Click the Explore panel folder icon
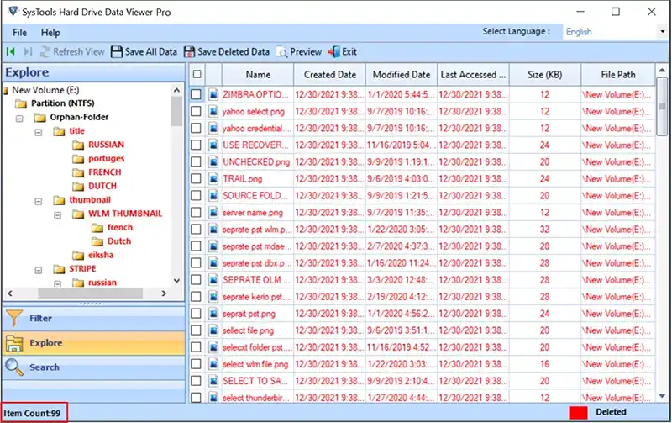Screen dimensions: 672x423 click(14, 343)
